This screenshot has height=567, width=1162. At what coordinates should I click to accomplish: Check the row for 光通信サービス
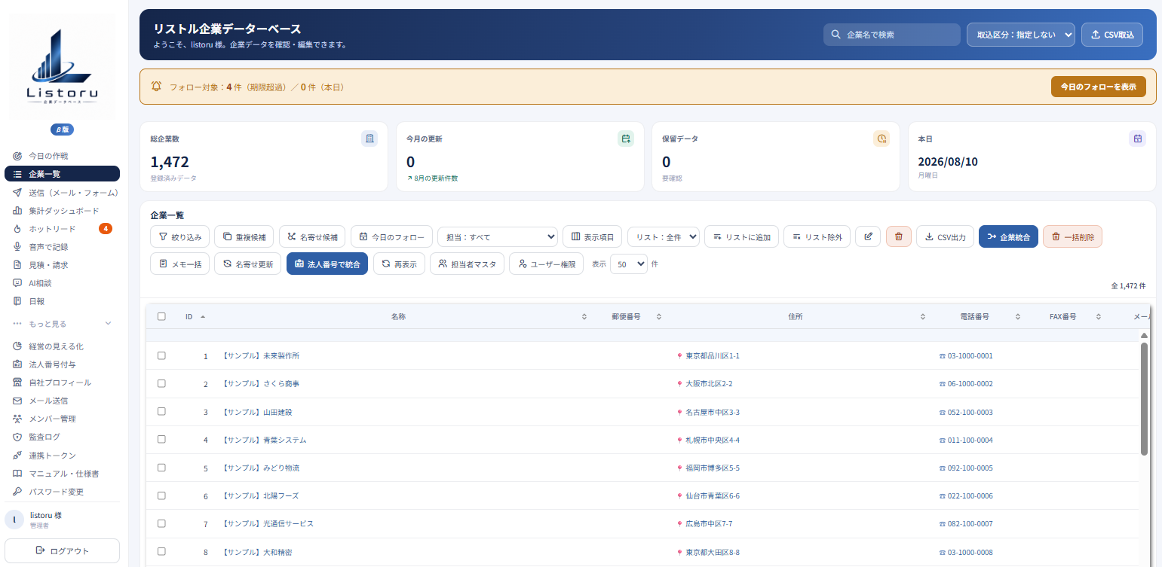click(161, 523)
